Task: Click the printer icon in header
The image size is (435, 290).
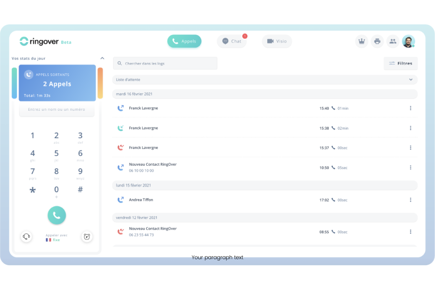Action: click(x=377, y=41)
